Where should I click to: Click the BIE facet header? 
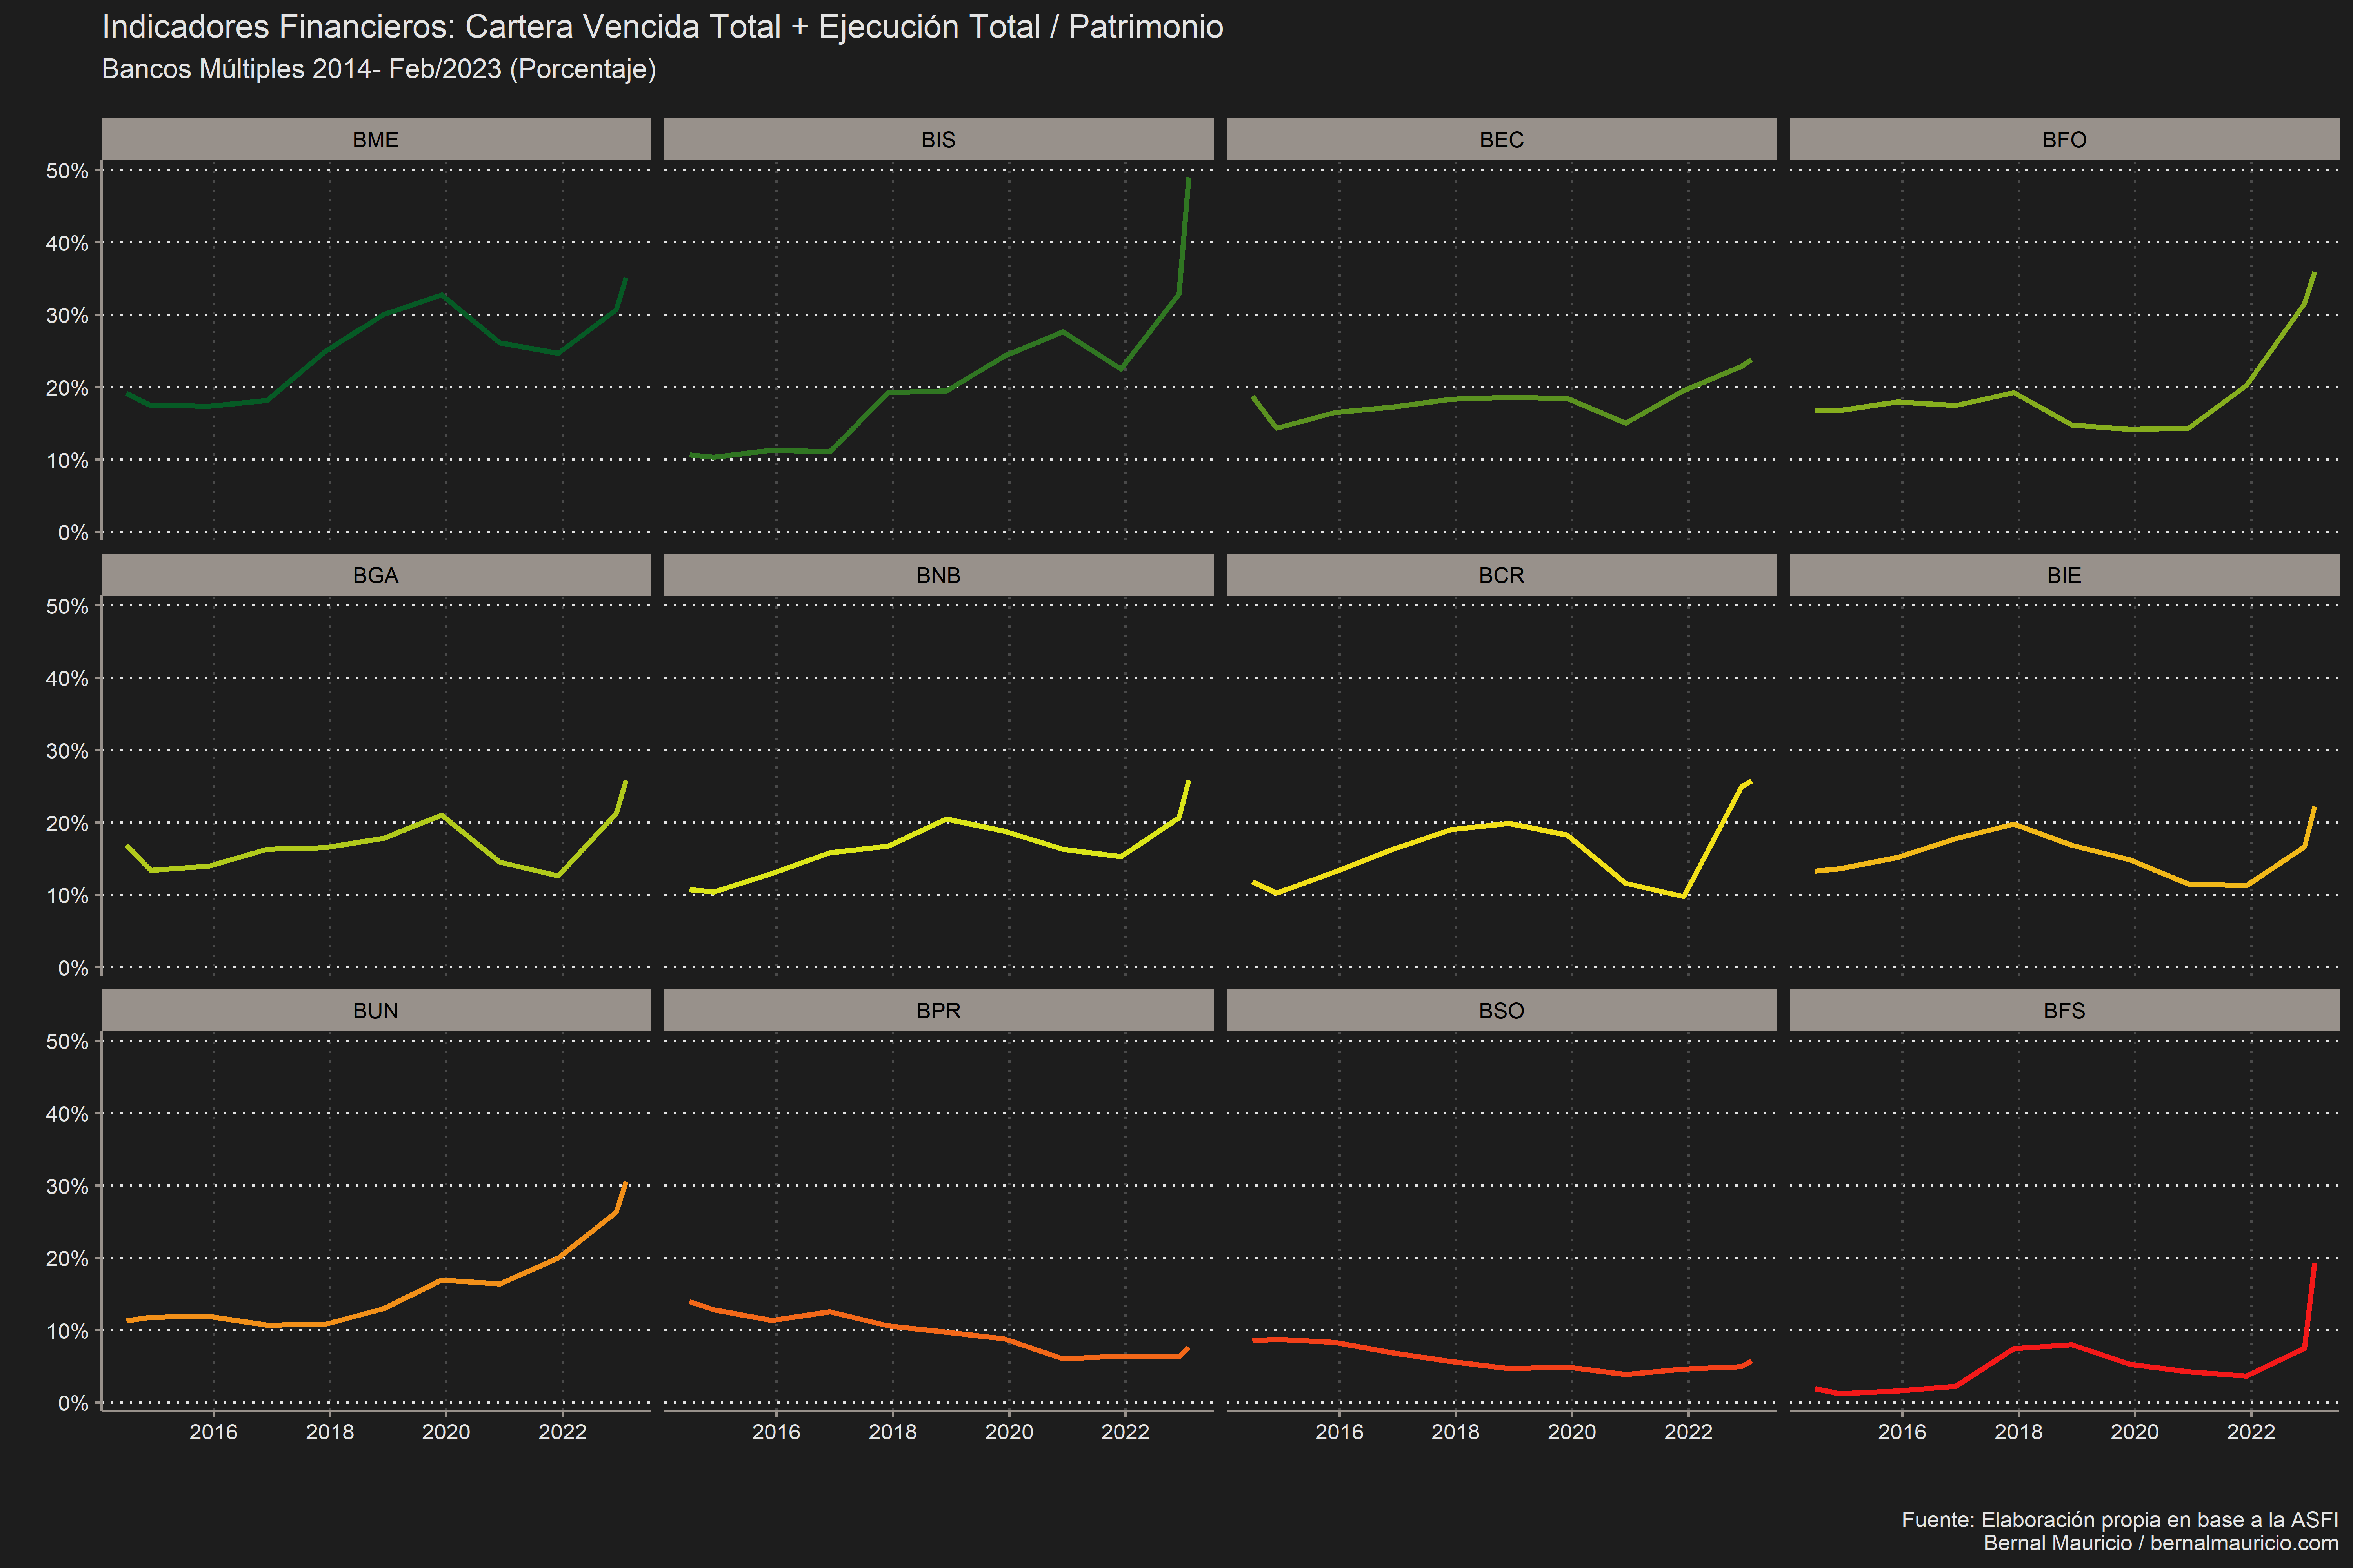2064,575
